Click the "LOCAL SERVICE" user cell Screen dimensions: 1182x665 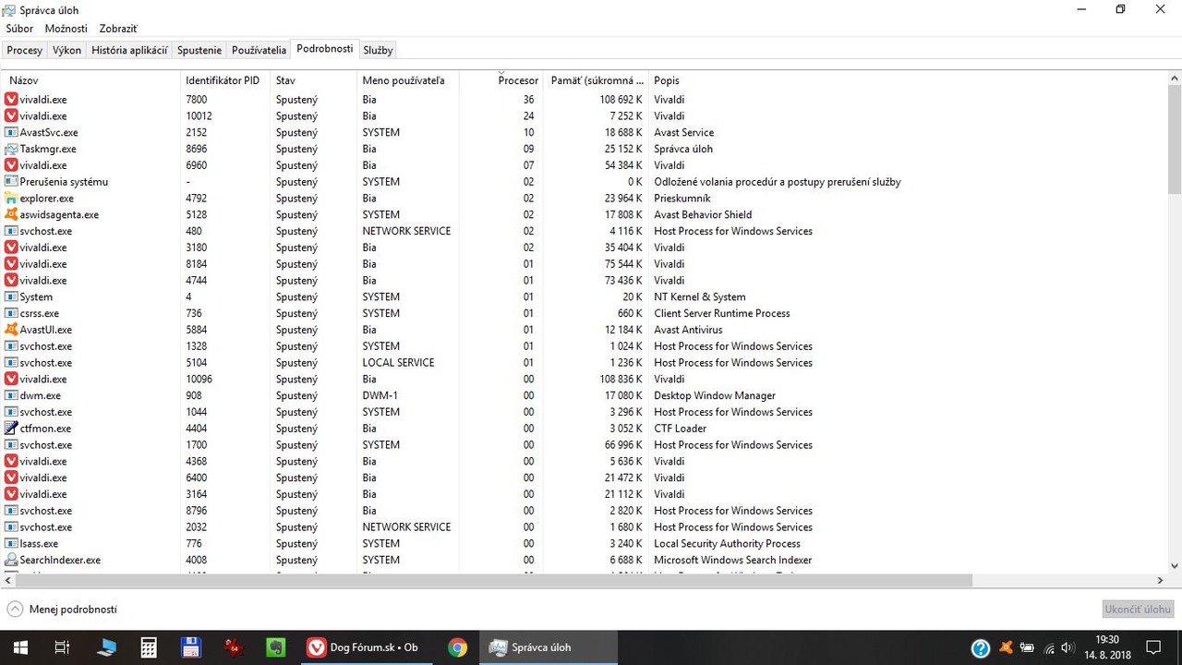pos(398,363)
